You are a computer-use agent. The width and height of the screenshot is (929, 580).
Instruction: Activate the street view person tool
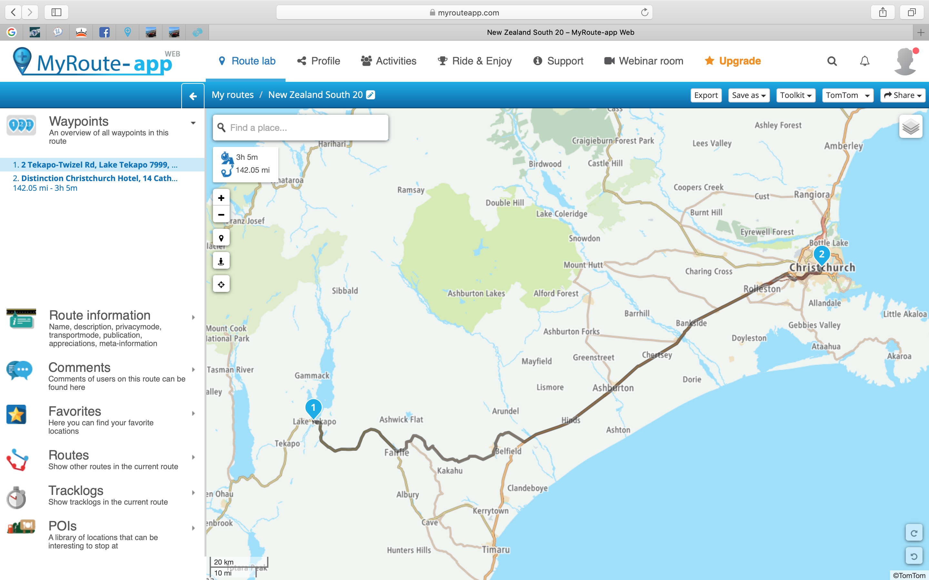point(221,261)
